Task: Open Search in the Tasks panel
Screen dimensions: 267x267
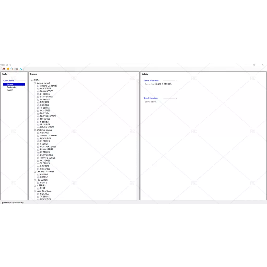Action: pyautogui.click(x=10, y=90)
